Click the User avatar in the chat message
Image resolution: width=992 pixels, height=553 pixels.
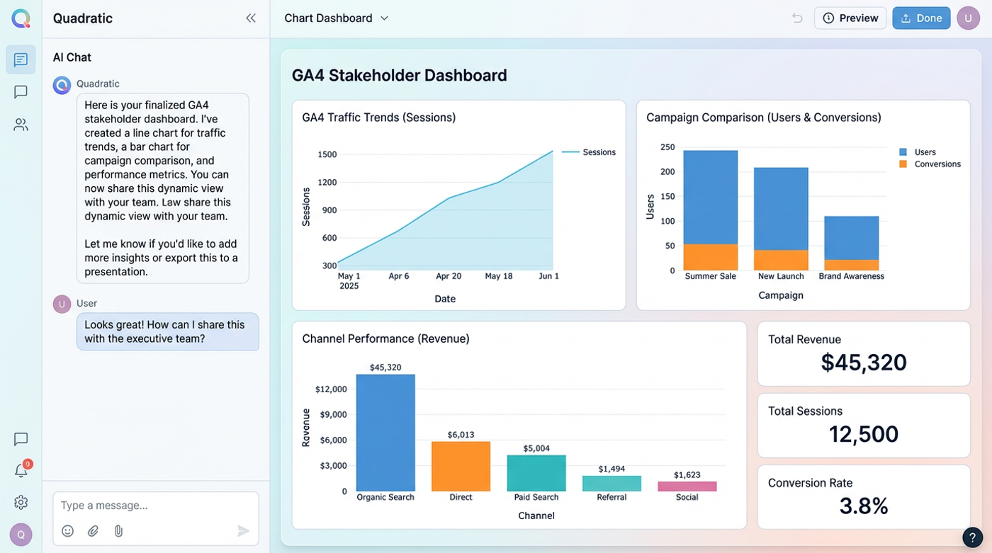[x=62, y=304]
